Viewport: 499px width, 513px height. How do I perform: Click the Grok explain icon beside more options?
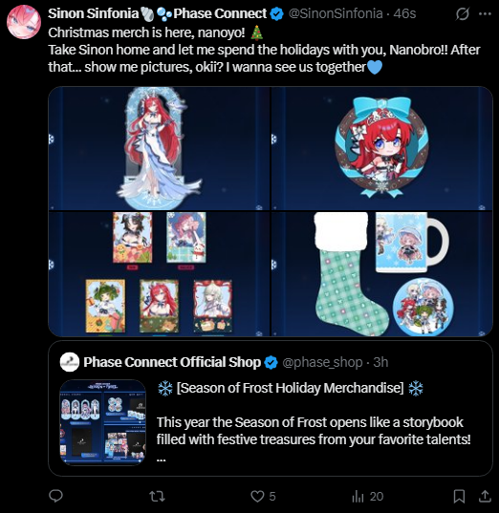tap(463, 13)
